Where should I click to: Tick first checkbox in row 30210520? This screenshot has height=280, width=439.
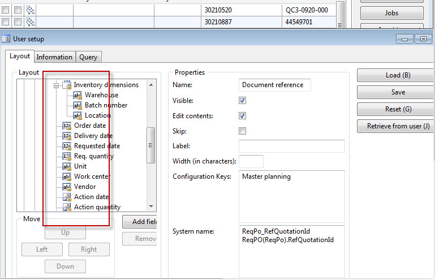tap(5, 10)
